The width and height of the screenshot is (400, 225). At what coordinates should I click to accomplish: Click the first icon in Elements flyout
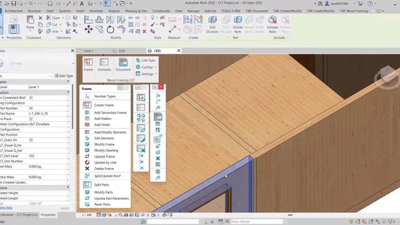141,97
